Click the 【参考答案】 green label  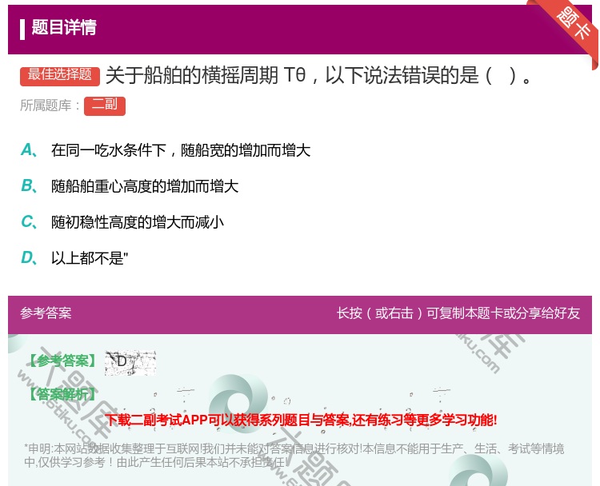click(x=62, y=361)
